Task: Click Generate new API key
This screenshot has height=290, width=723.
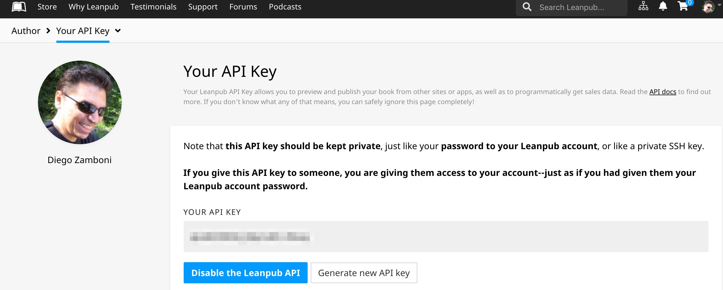Action: point(364,272)
